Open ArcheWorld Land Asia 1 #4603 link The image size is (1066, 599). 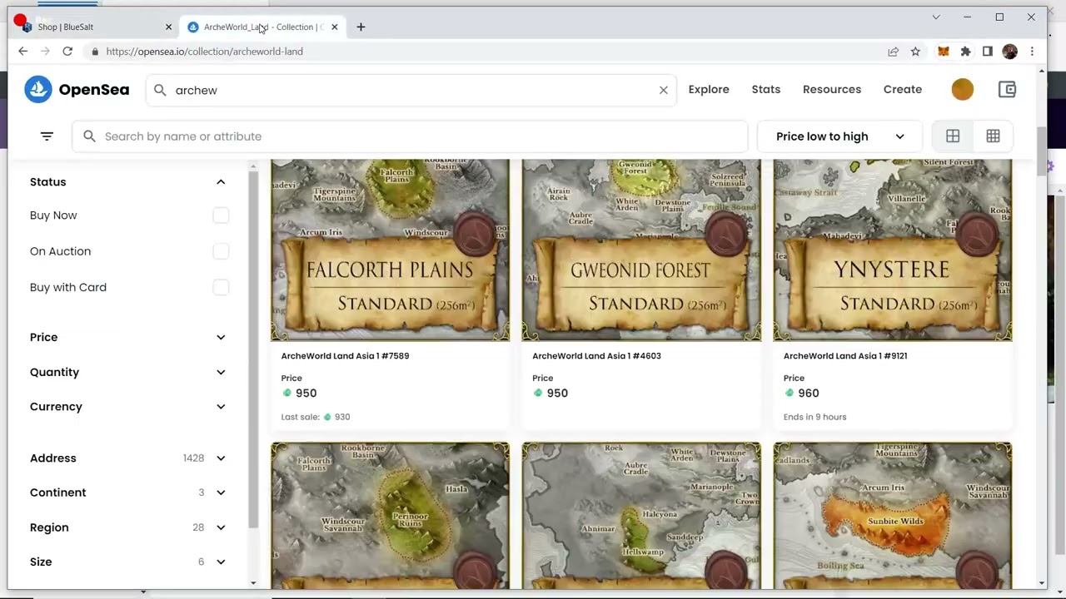(596, 356)
